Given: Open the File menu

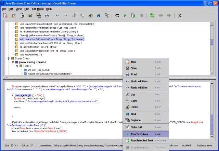Looking at the screenshot, I should pos(4,9).
